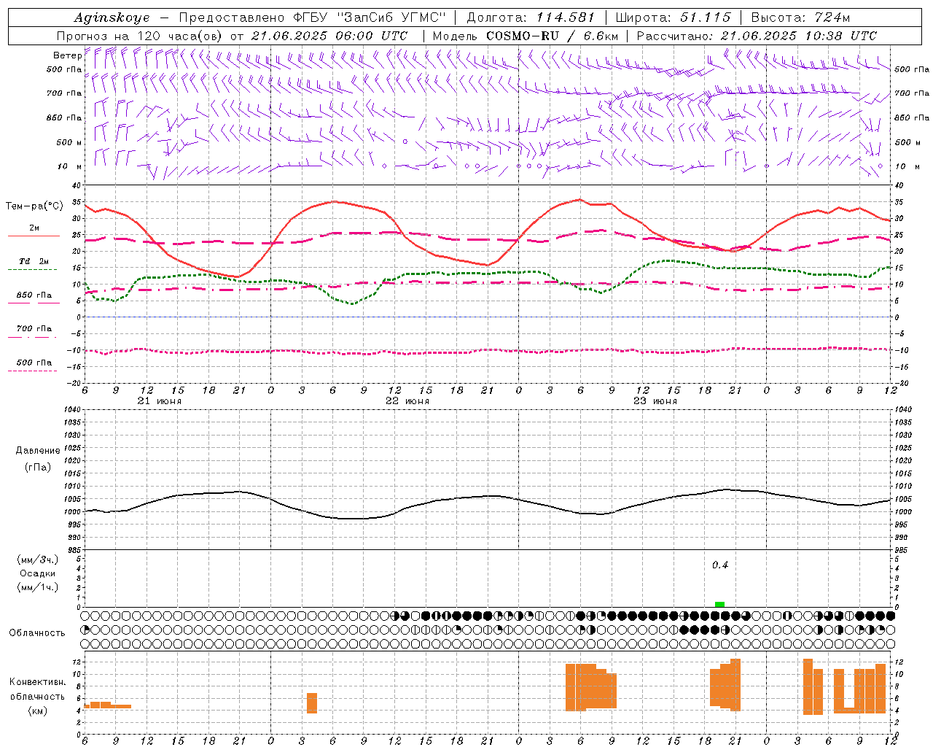This screenshot has height=747, width=933.
Task: Click the "850 гПа" temperature legend entry
Action: 34,295
